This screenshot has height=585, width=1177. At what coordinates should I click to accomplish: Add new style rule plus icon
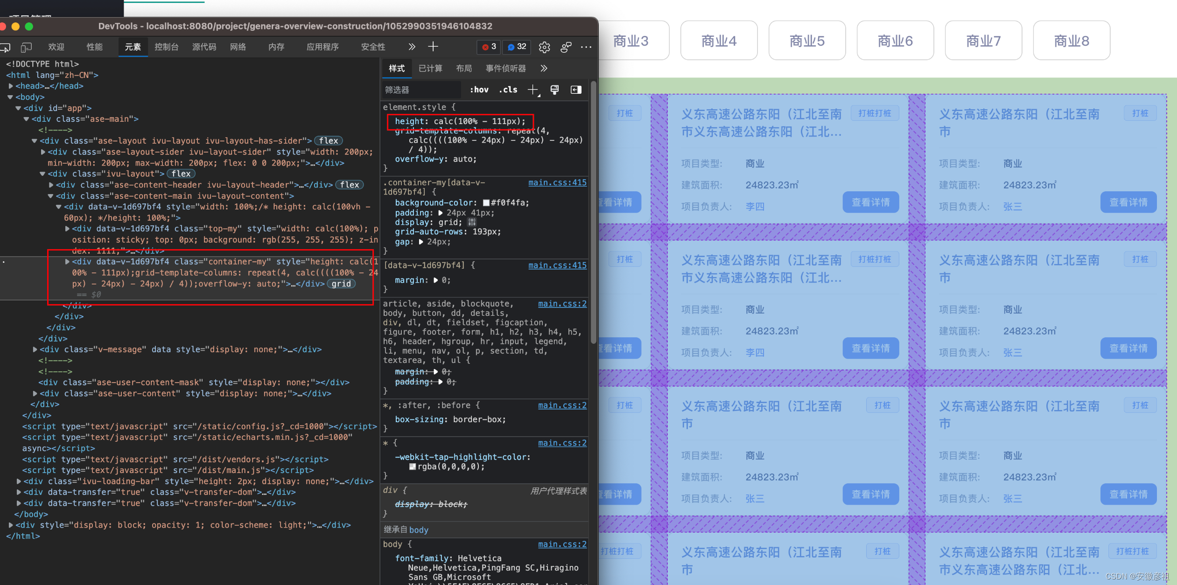click(x=533, y=90)
